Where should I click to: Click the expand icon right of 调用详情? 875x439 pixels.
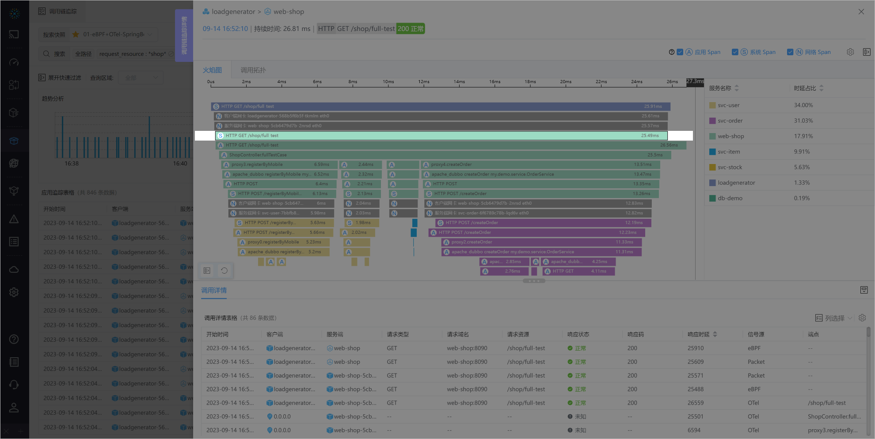(864, 290)
